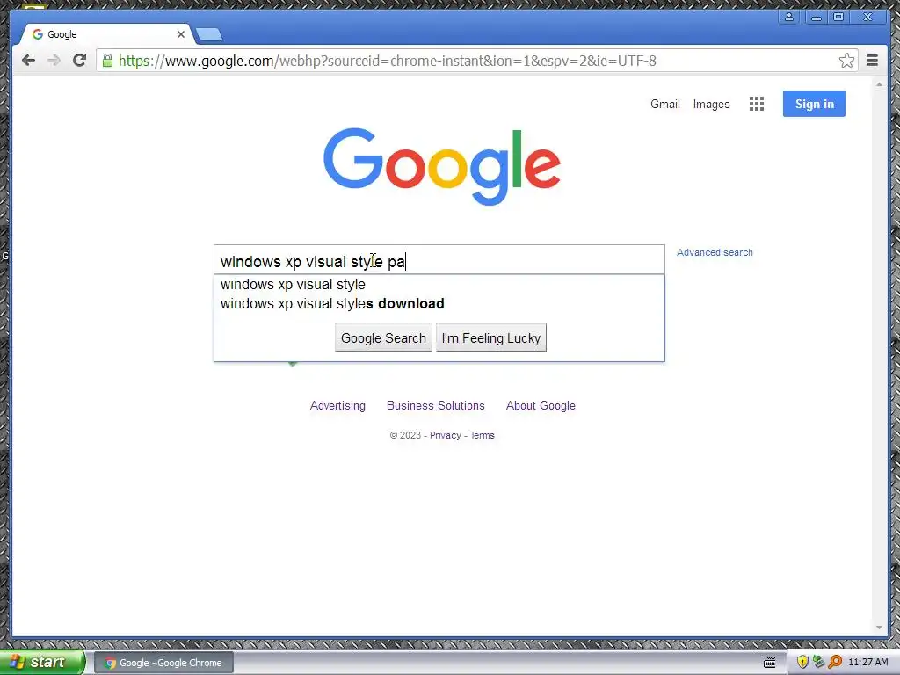Click the network connection tray icon
The width and height of the screenshot is (900, 675).
tap(818, 662)
